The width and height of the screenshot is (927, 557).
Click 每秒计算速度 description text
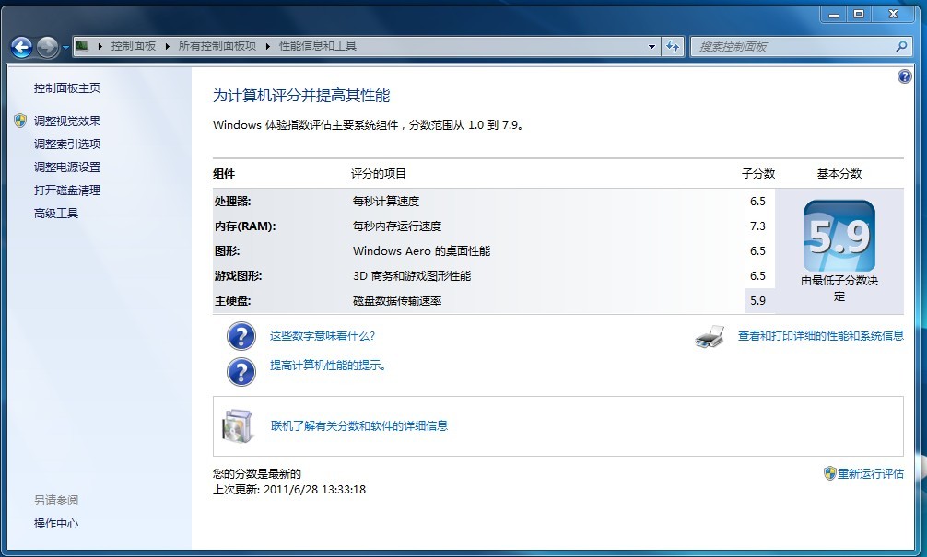point(385,201)
